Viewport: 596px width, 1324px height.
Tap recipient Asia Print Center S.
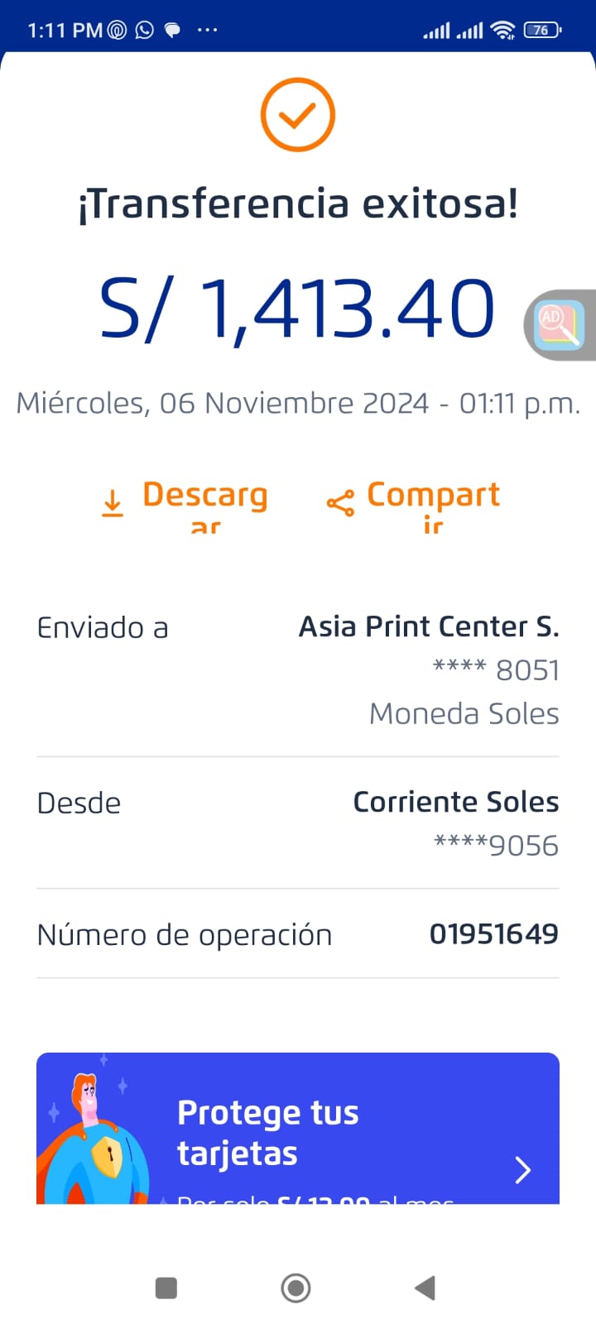tap(429, 626)
